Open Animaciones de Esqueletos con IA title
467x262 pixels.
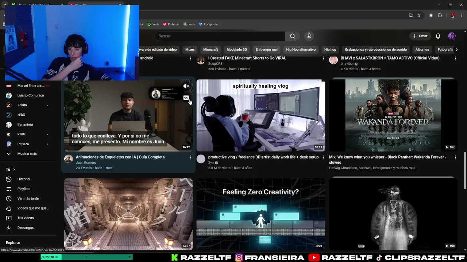coord(120,157)
